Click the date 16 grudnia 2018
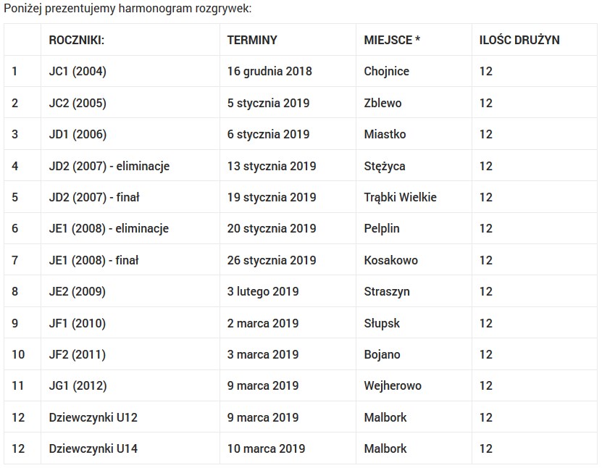This screenshot has height=468, width=602. tap(269, 71)
